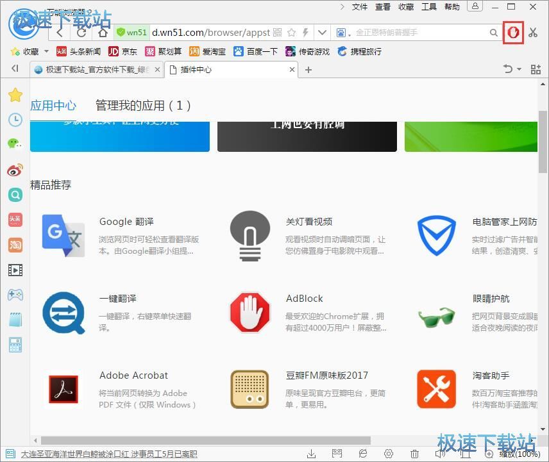Bookmark this page with star icon
This screenshot has height=462, width=549.
(x=291, y=33)
